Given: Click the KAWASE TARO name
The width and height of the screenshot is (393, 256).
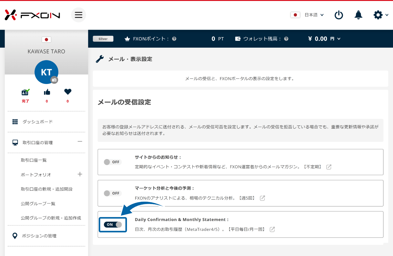Looking at the screenshot, I should 46,51.
